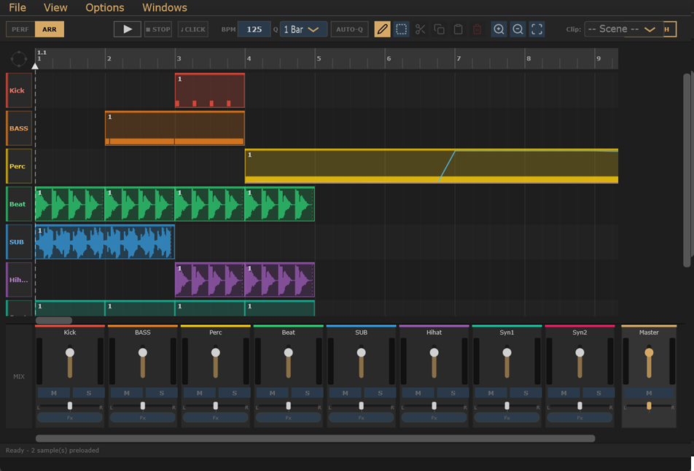694x471 pixels.
Task: Stop playback with STOP button
Action: pyautogui.click(x=158, y=29)
